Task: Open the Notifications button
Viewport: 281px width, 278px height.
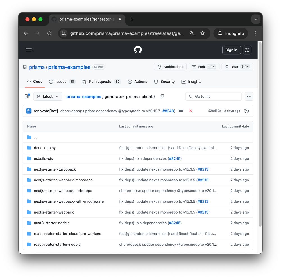Action: [170, 67]
